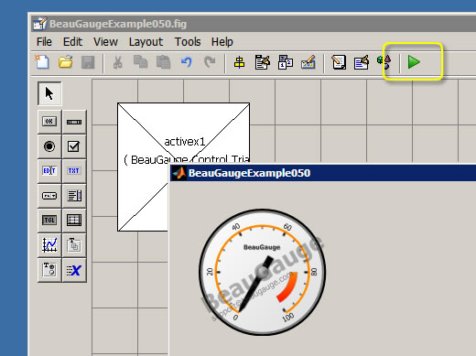Image resolution: width=476 pixels, height=356 pixels.
Task: Open the Property Inspector toolbar icon
Action: (362, 62)
